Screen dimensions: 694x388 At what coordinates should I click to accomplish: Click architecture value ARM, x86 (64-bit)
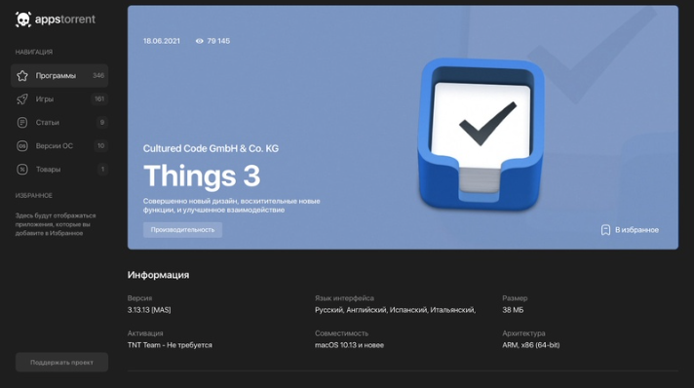[x=530, y=345]
